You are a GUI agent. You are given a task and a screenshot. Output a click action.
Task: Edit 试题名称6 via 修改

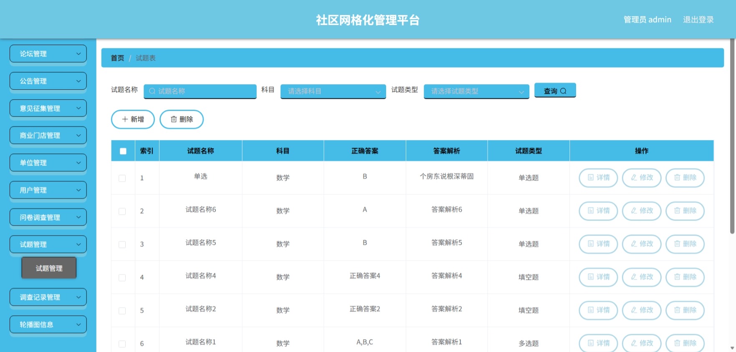[642, 211]
